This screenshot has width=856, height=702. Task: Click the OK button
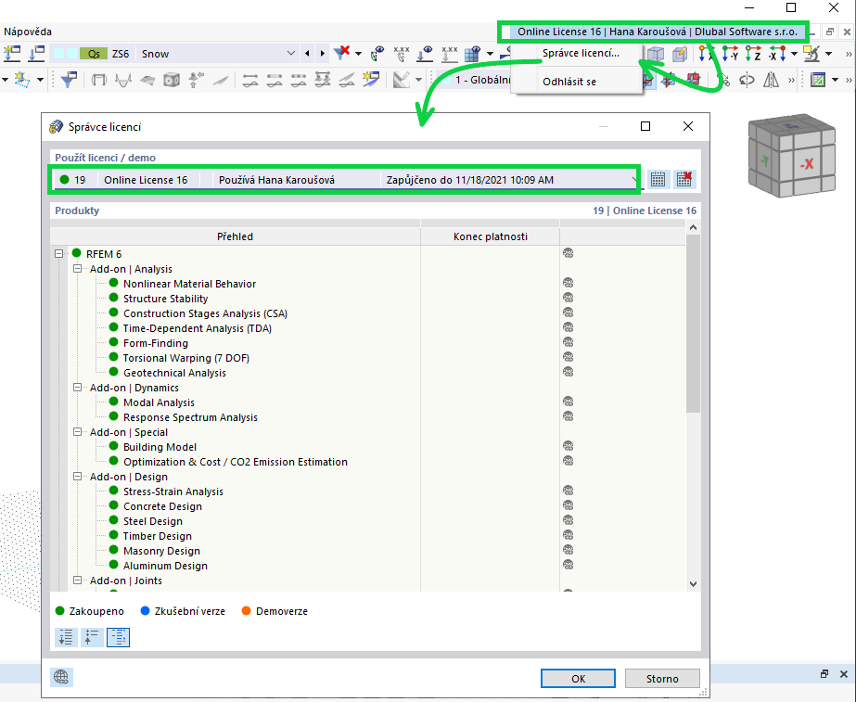pos(578,679)
